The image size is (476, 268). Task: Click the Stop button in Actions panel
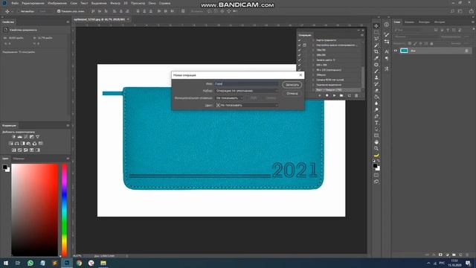(x=319, y=95)
